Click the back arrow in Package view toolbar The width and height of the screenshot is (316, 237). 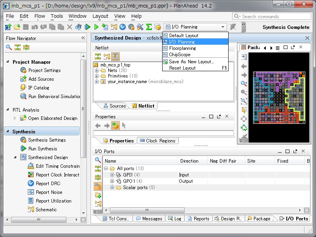[244, 66]
